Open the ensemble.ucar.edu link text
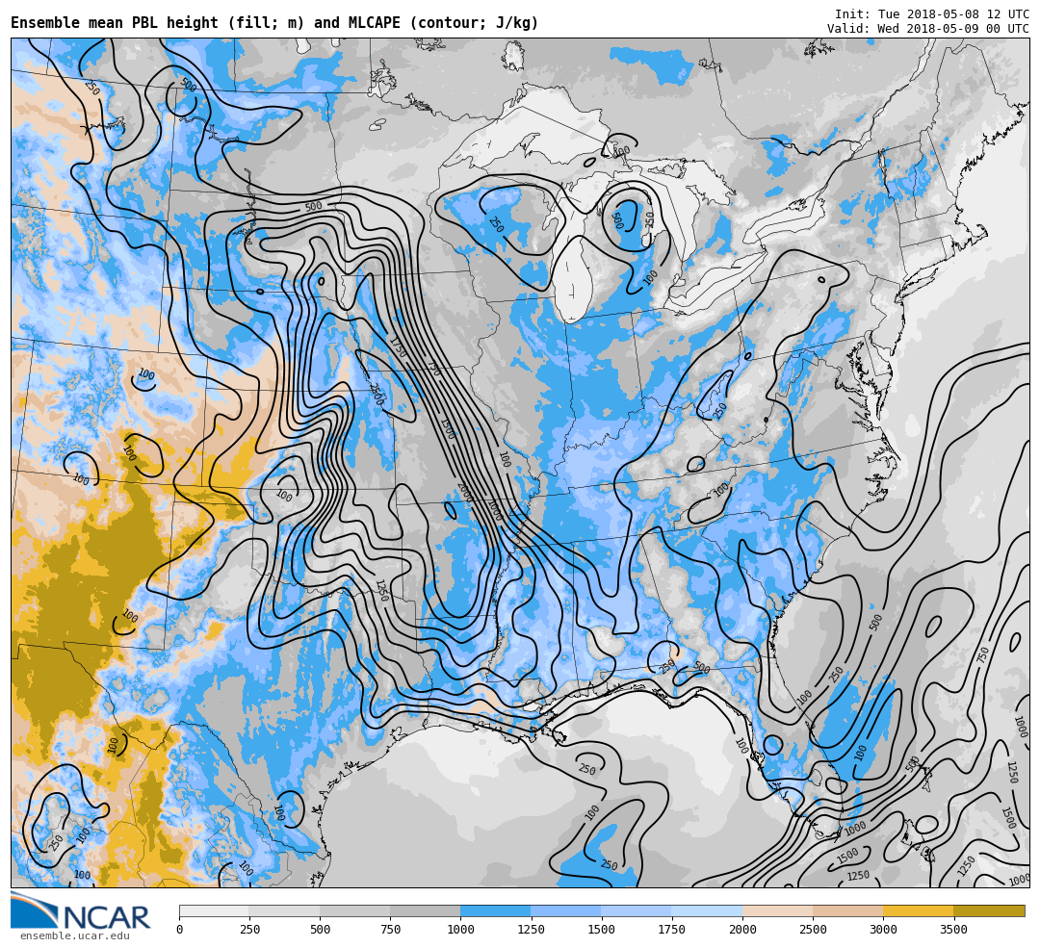This screenshot has height=948, width=1040. coord(75,936)
